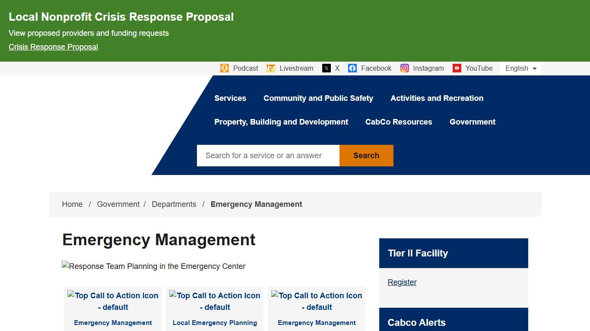Open the Podcast icon link
This screenshot has width=590, height=331.
tap(225, 68)
